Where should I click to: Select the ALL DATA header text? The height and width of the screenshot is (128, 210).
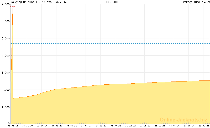coord(113,2)
